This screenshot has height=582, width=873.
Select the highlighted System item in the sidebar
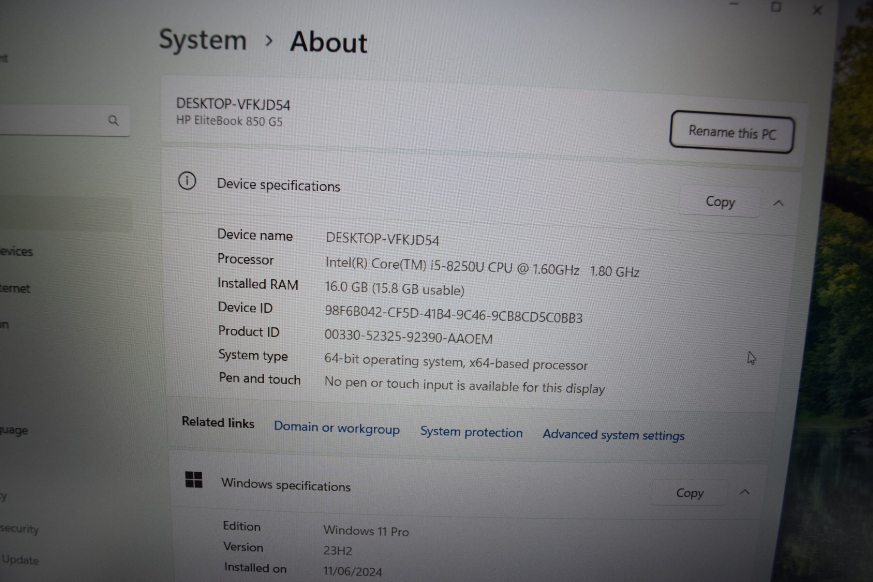tap(66, 215)
